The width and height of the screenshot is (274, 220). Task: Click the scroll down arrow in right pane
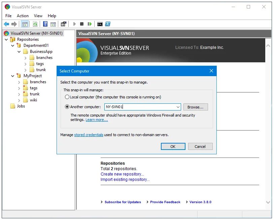(x=268, y=202)
